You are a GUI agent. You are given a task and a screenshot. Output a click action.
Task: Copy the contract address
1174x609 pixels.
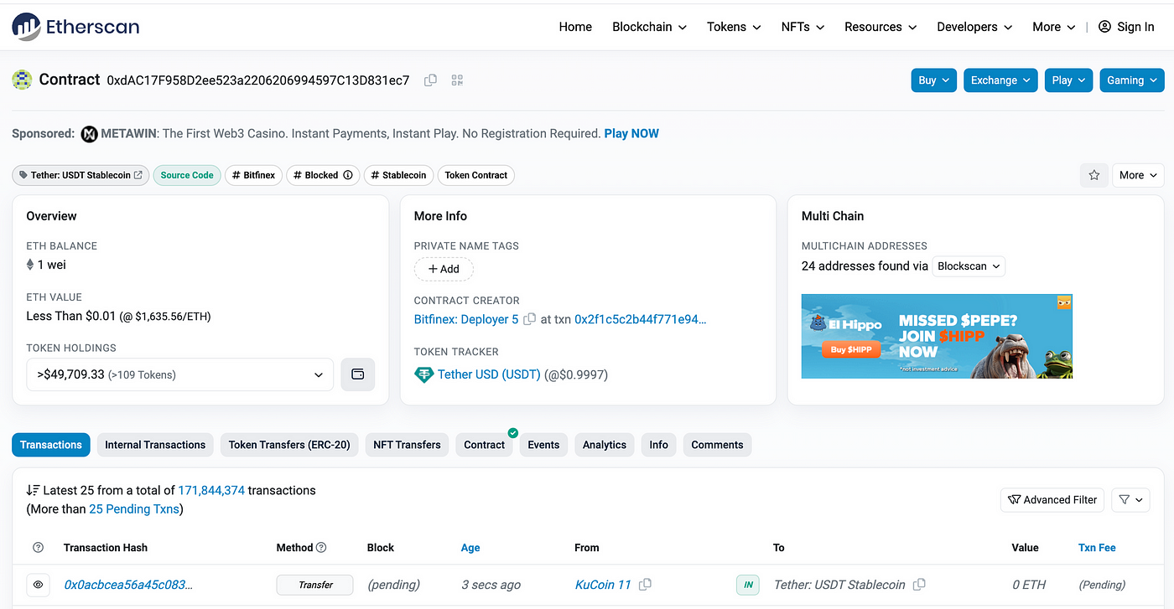430,80
